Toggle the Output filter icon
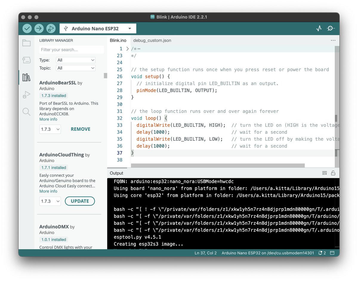Image resolution: width=358 pixels, height=281 pixels. (324, 173)
